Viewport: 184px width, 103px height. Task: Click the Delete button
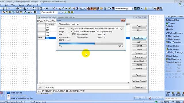pos(139,68)
